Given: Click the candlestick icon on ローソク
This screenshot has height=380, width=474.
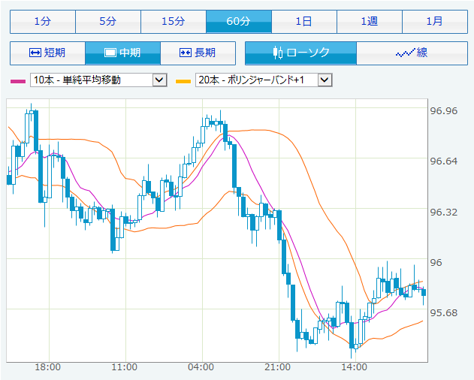Looking at the screenshot, I should coord(278,53).
